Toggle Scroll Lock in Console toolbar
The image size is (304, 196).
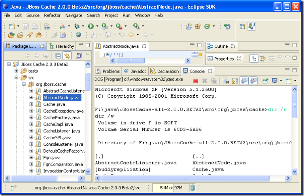coord(235,81)
